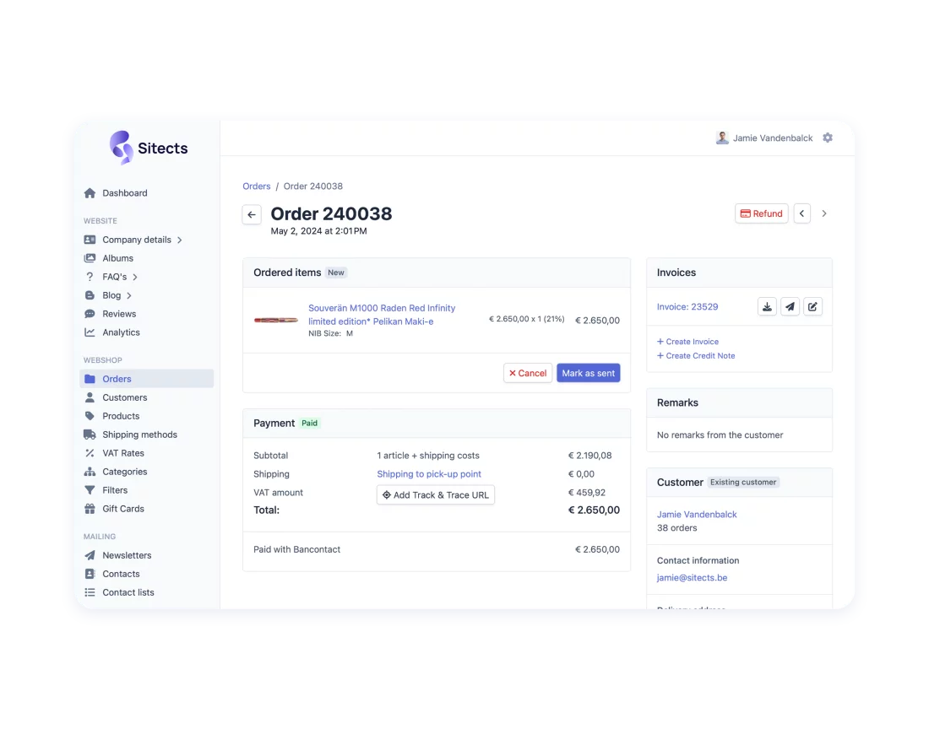This screenshot has height=729, width=929.
Task: Click the Categories hierarchy icon
Action: click(90, 472)
